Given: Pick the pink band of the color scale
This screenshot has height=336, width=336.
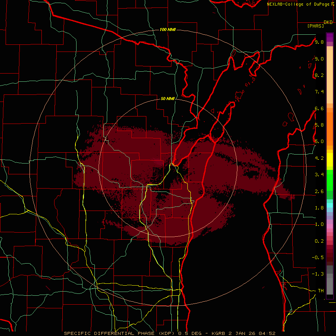Looking at the screenshot, I should 330,226.
